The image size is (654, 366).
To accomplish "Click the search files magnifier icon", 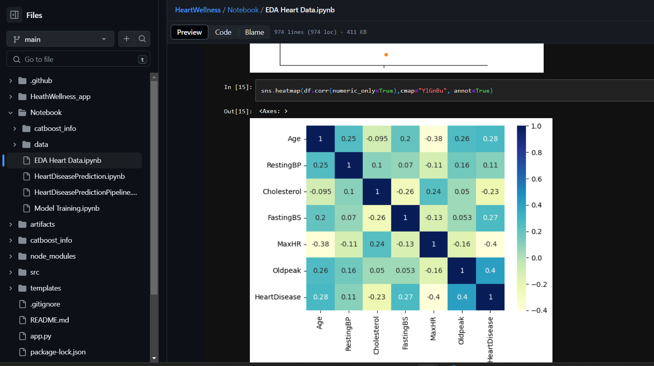I will (x=142, y=39).
